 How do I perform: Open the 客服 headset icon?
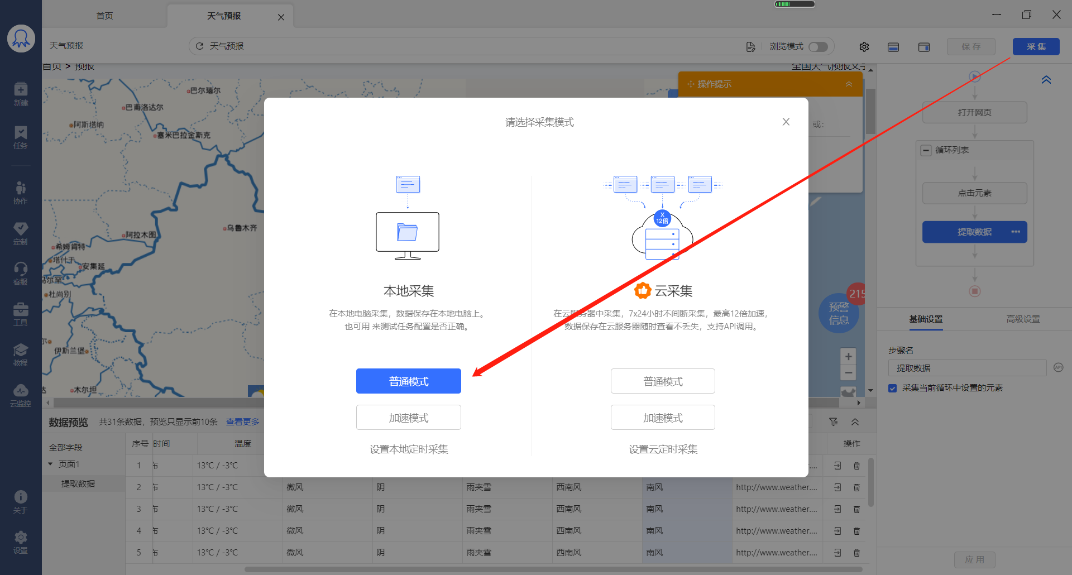[x=21, y=274]
